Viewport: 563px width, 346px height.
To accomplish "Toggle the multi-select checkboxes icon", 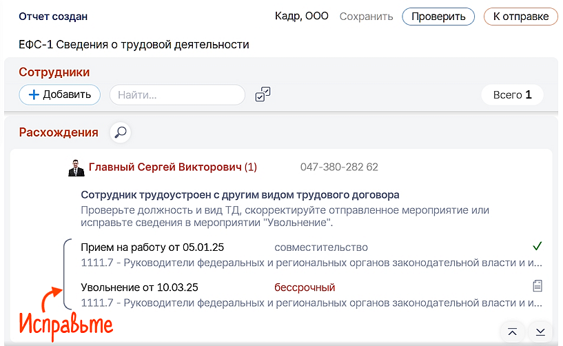I will pos(263,95).
